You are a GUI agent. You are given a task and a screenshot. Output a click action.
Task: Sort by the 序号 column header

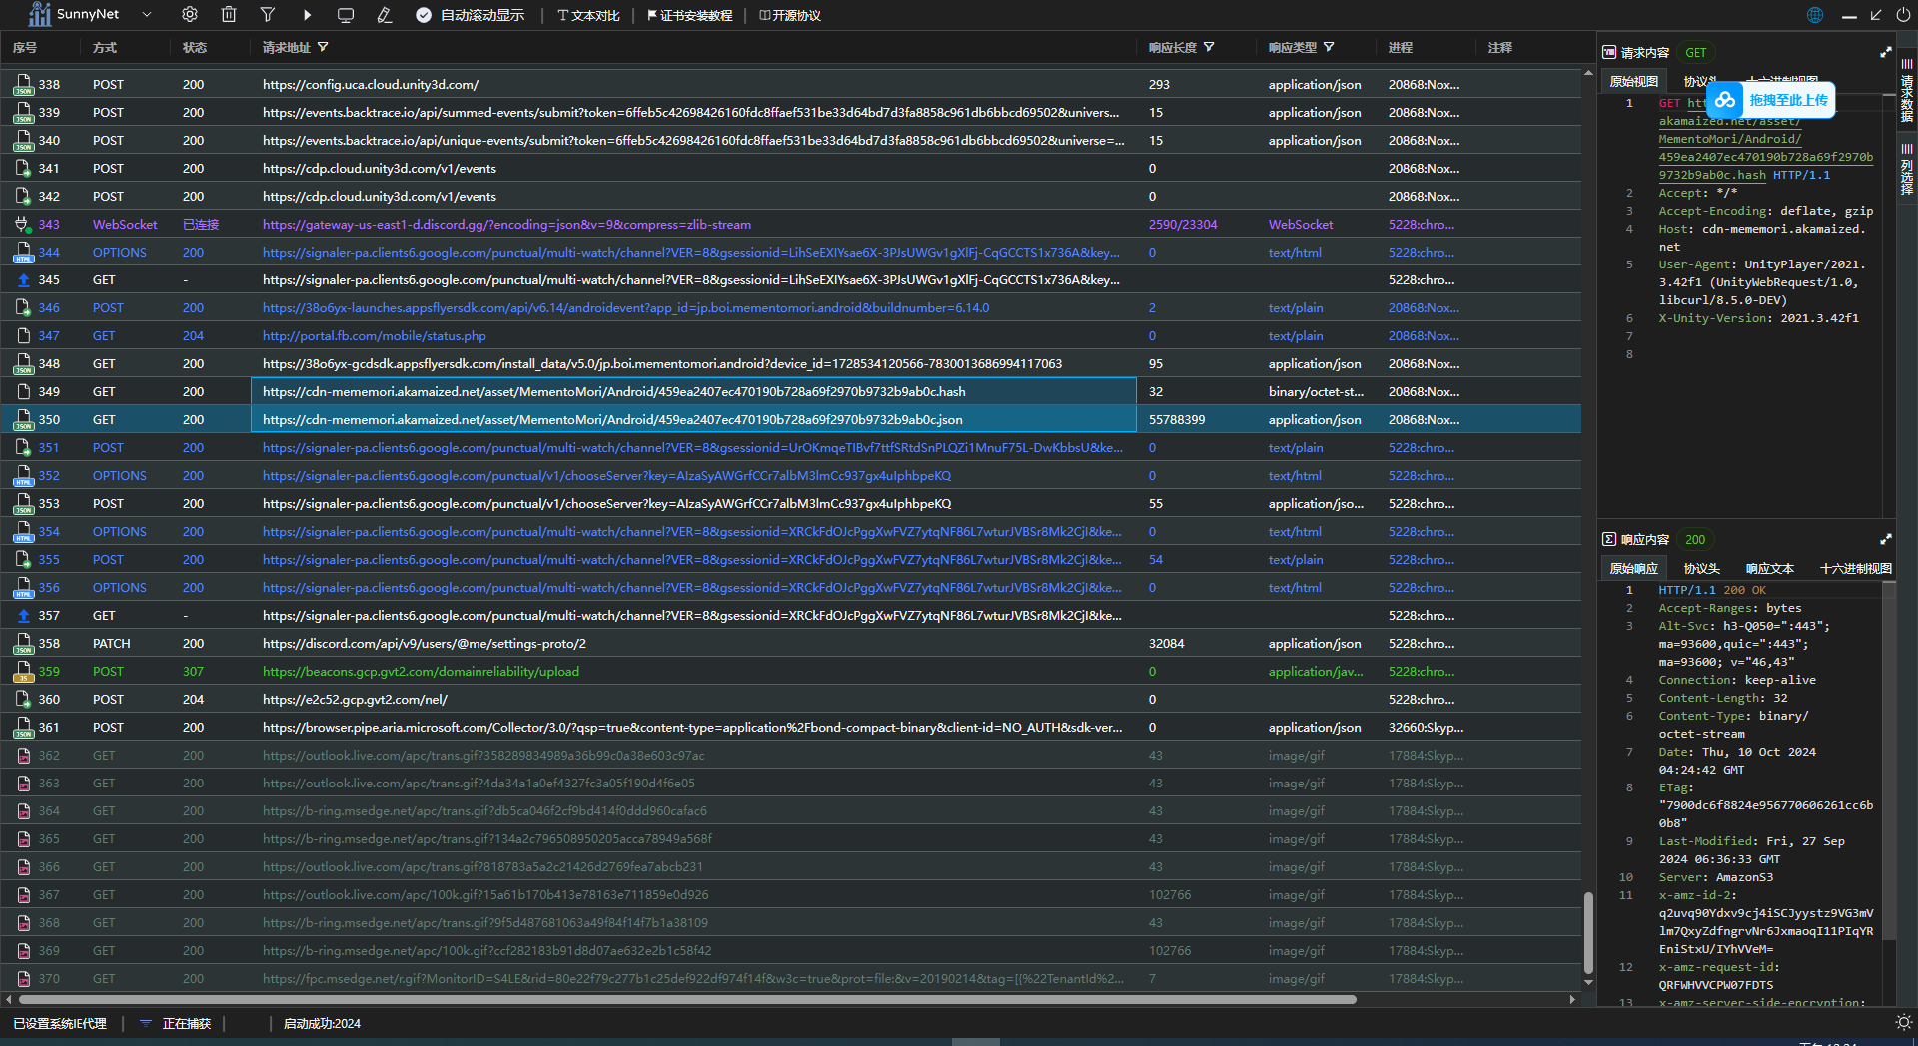(x=25, y=47)
